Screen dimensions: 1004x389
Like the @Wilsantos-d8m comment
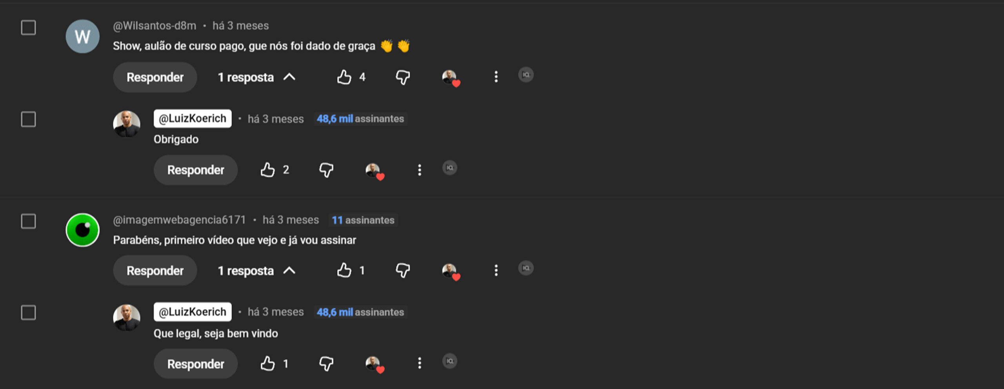click(344, 77)
